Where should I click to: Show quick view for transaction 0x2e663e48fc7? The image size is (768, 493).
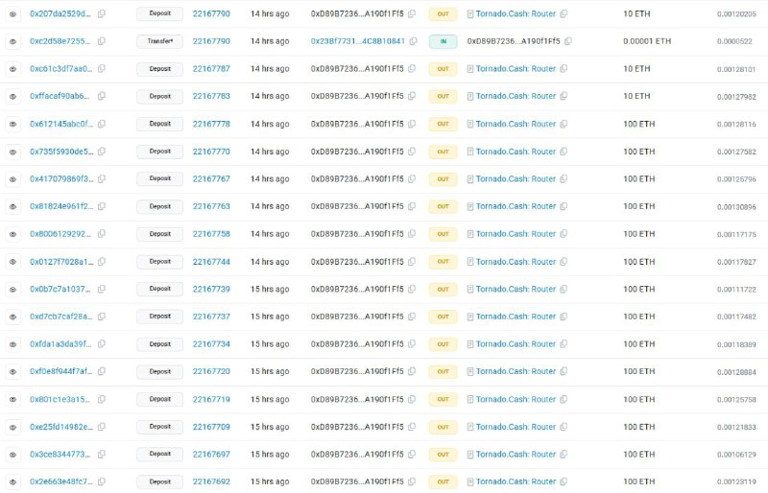tap(13, 482)
